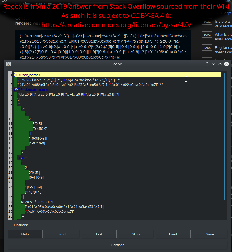The width and height of the screenshot is (232, 252).
Task: Enable the Optimise checkbox
Action: click(10, 225)
